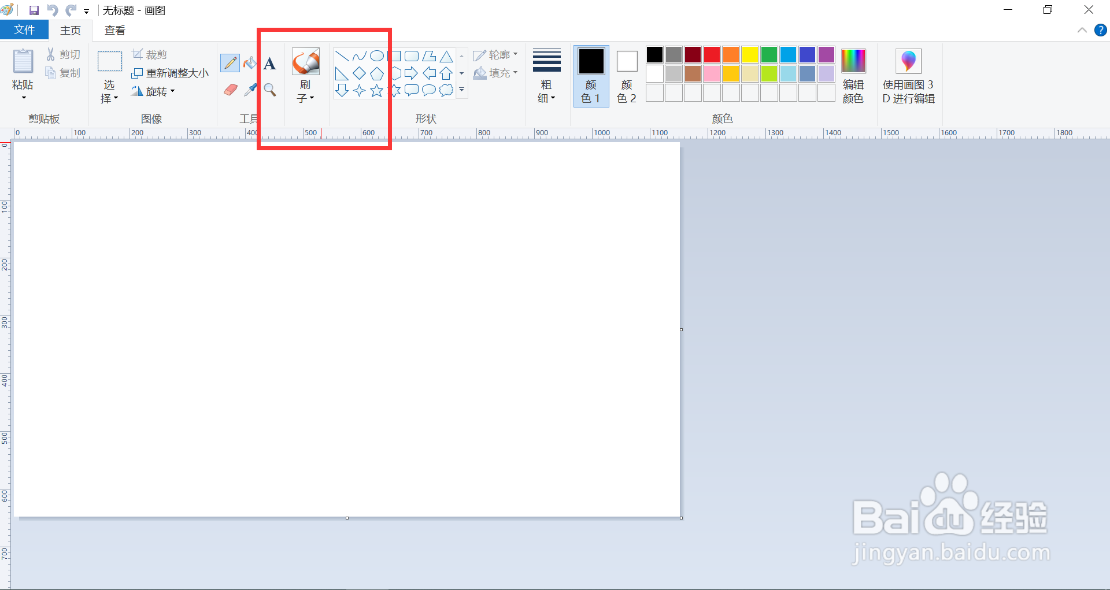Click the Resize button

pos(170,73)
